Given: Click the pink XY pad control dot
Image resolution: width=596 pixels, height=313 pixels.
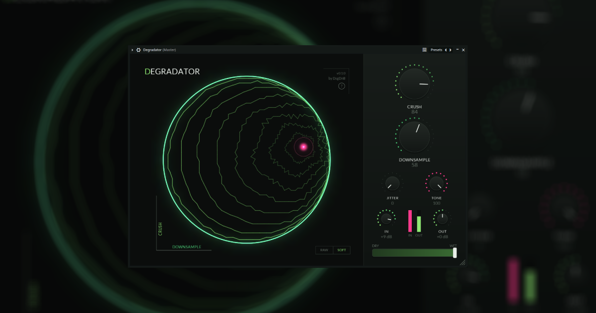Looking at the screenshot, I should pos(302,147).
